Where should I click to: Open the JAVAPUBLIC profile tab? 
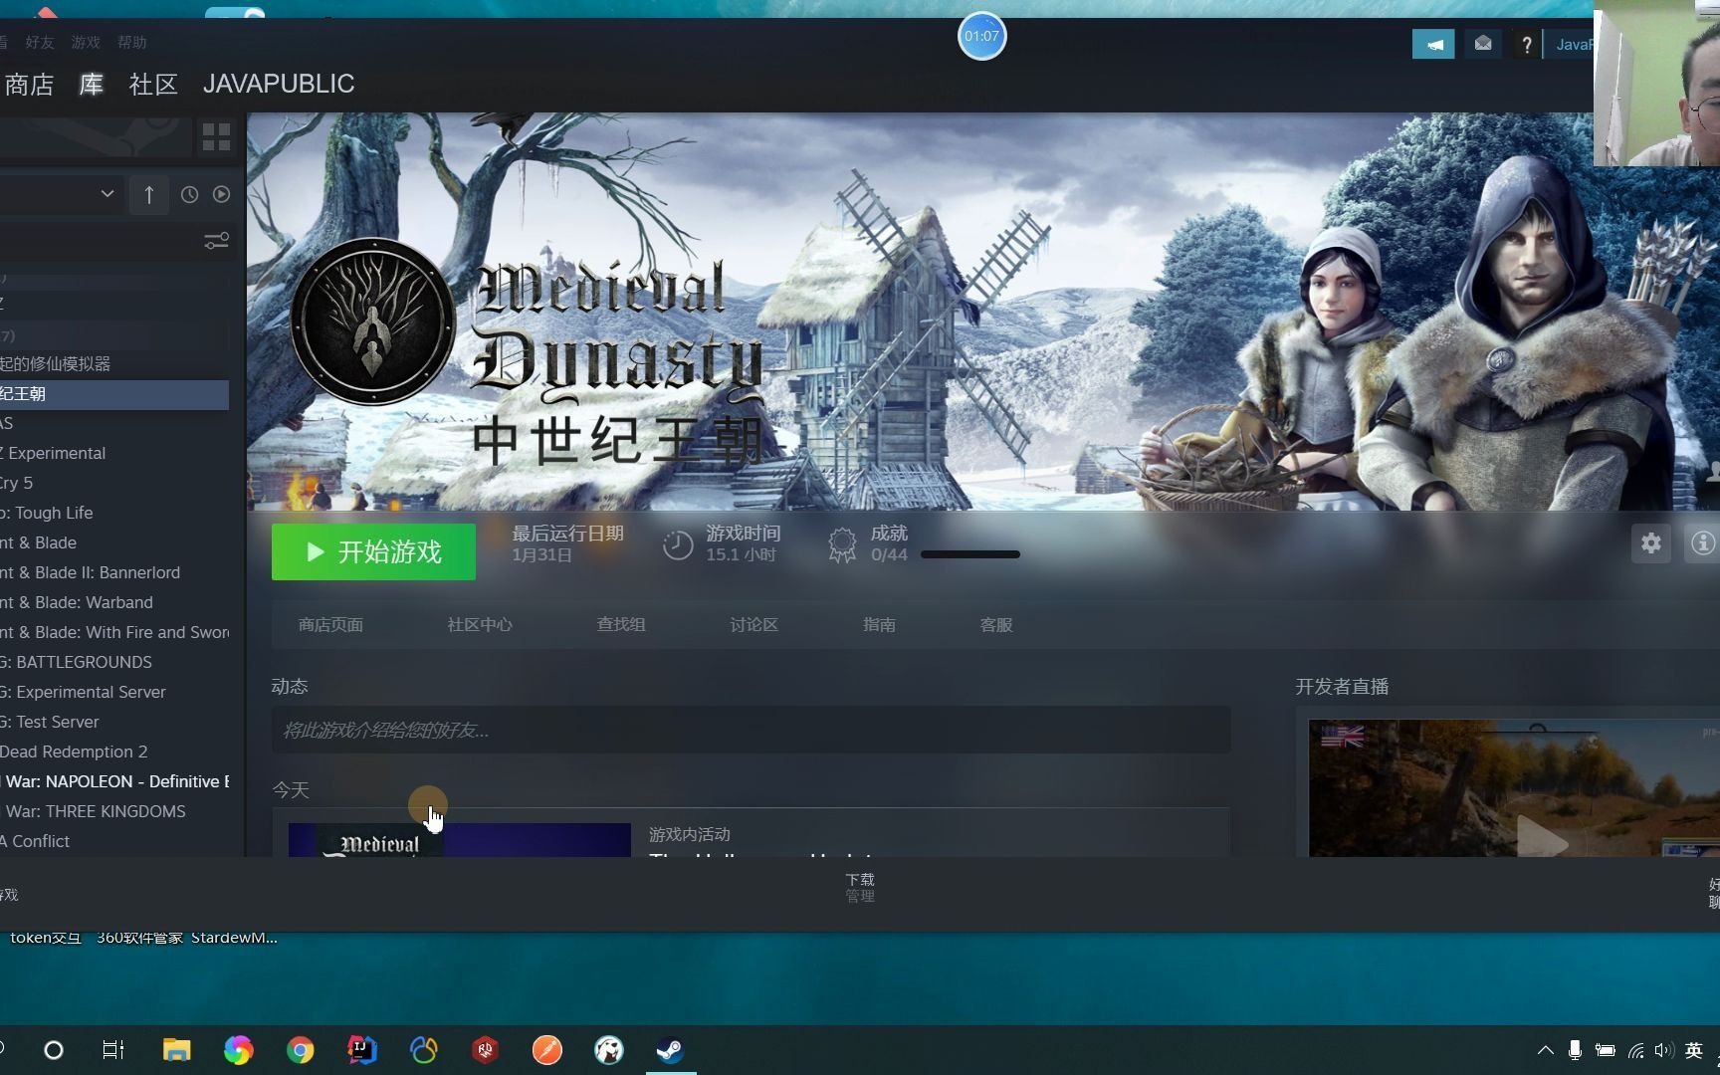tap(279, 84)
